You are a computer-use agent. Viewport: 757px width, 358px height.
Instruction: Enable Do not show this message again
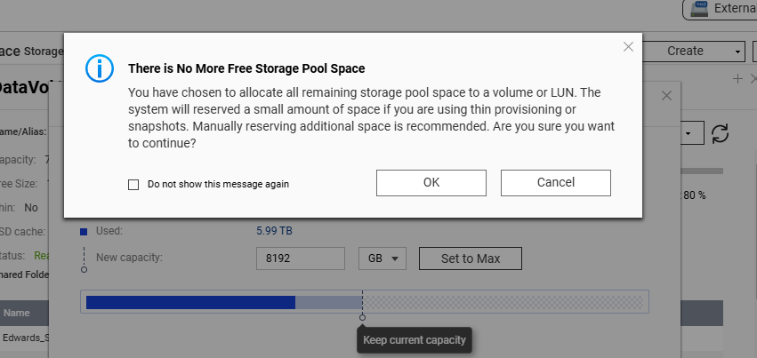133,185
